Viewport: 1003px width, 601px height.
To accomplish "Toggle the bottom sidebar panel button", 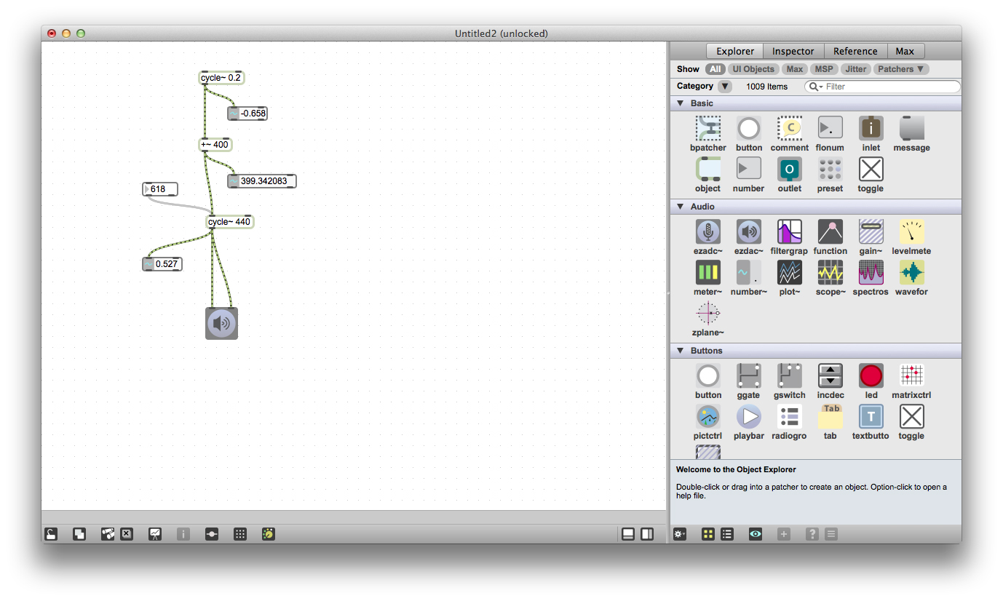I will (628, 534).
